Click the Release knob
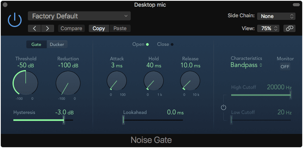Viewport: 303px width, 148px height. click(x=190, y=81)
